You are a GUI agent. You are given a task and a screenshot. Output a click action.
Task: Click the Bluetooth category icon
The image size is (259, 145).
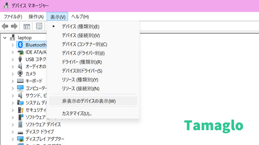point(20,44)
